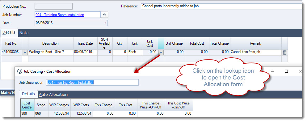This screenshot has height=122, width=307.
Task: Click the Qty column header
Action: click(120, 43)
